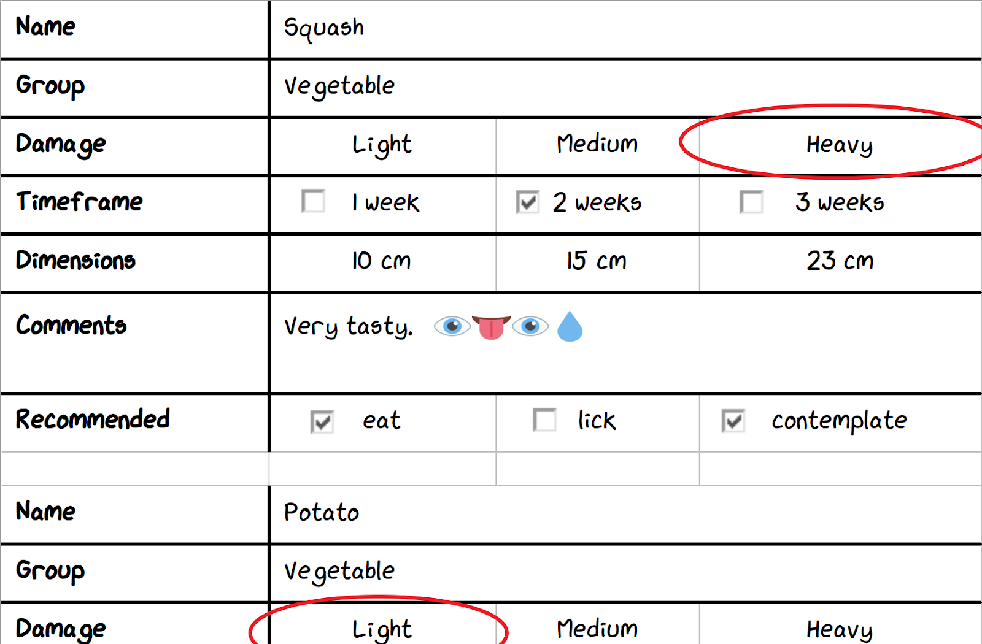The width and height of the screenshot is (982, 644).
Task: Click the blue water droplet emoji
Action: (x=570, y=326)
